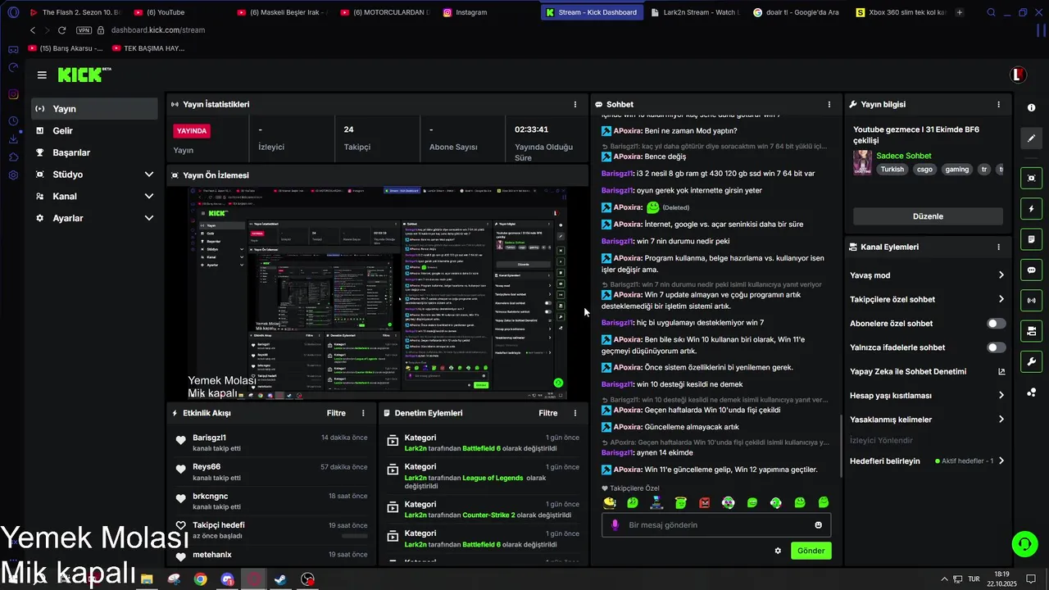
Task: Open Filtre in Denetim Eylemleri panel
Action: (x=547, y=413)
